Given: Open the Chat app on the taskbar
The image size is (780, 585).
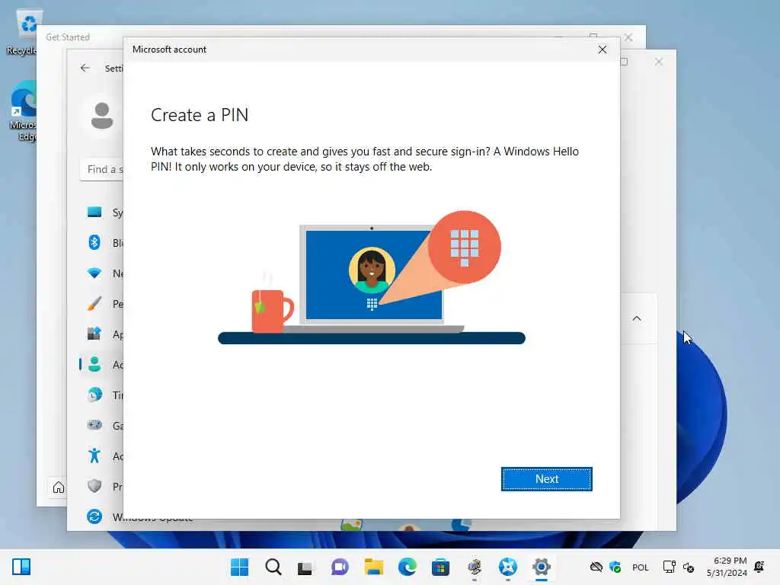Looking at the screenshot, I should (340, 567).
